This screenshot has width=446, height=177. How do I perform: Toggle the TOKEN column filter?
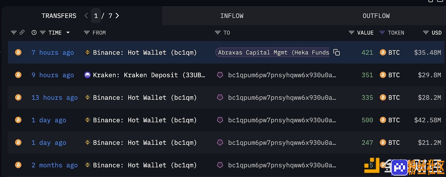click(x=382, y=32)
